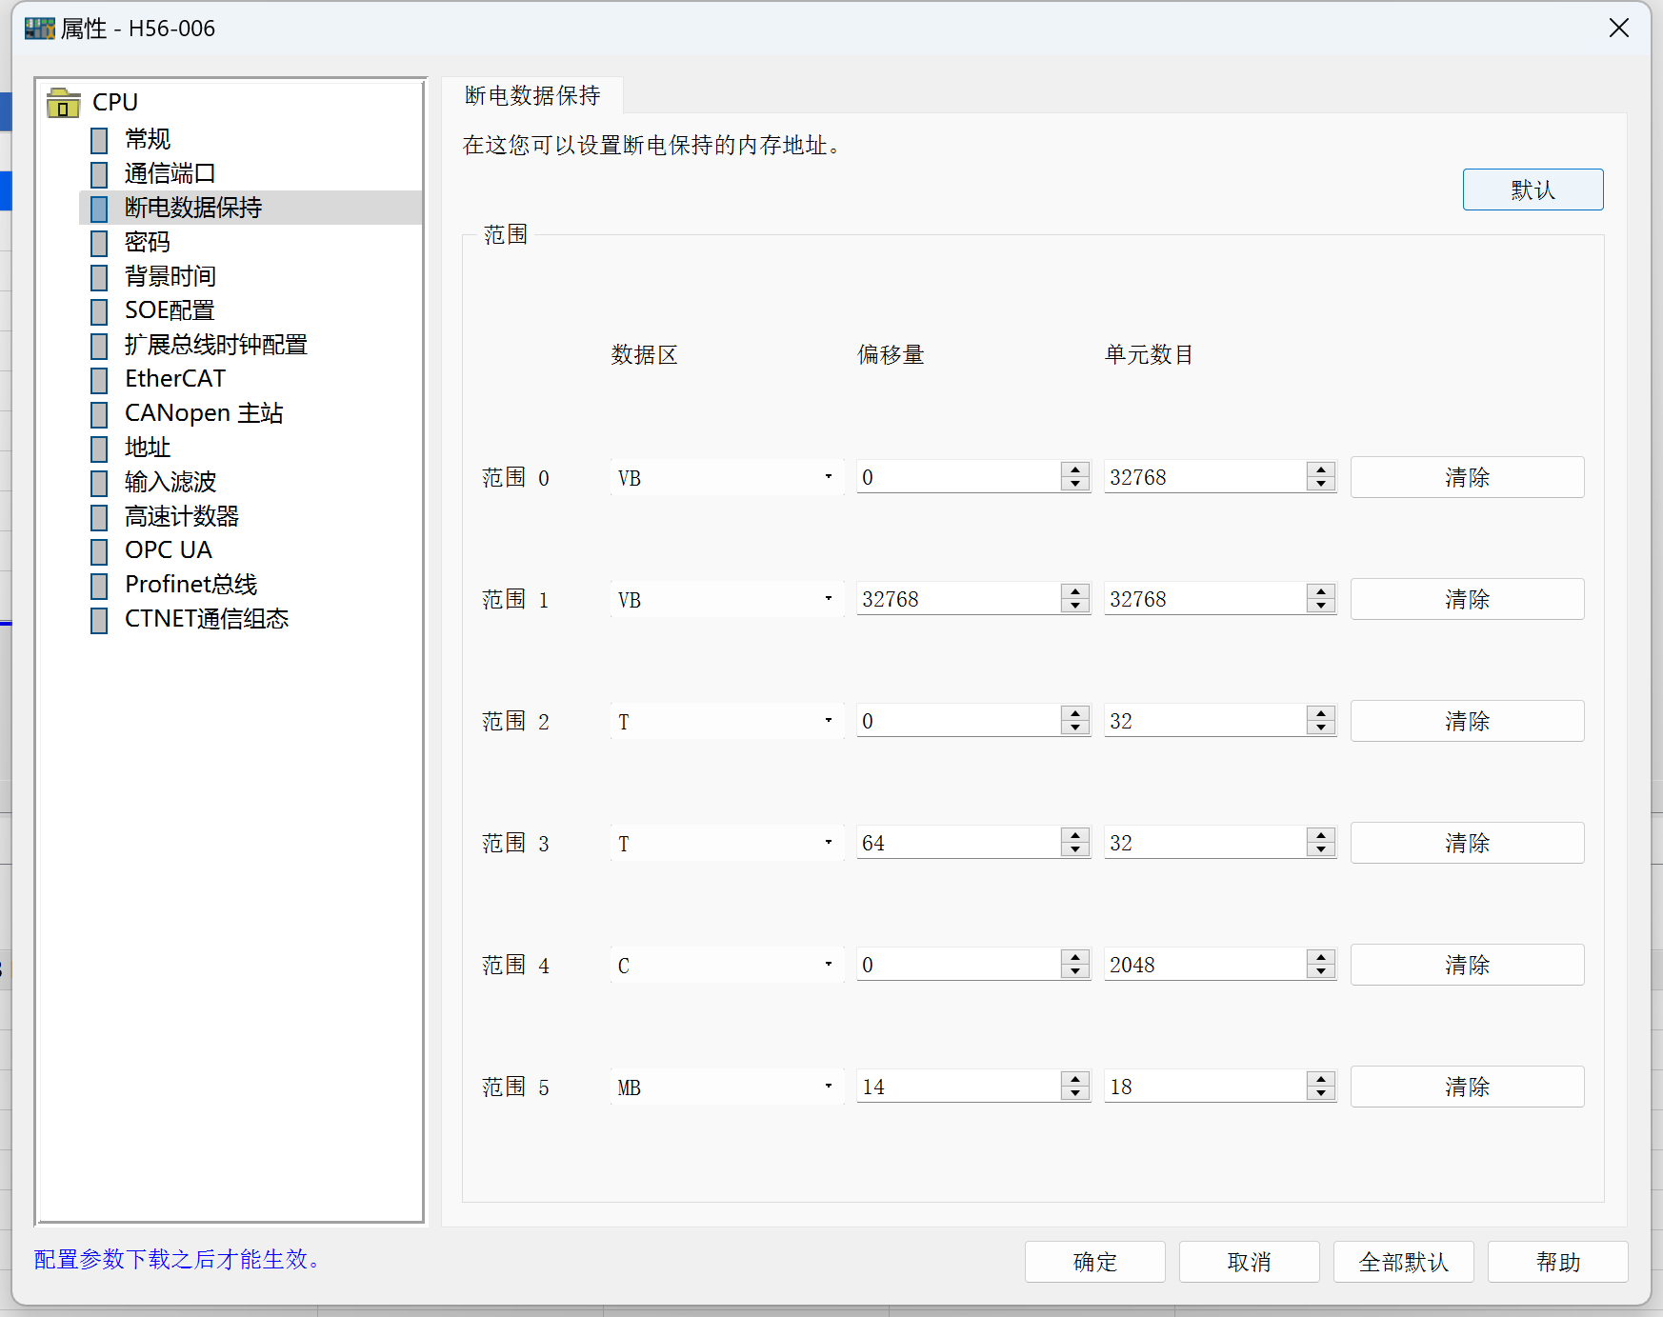Click the page icon beside 输入滤波
This screenshot has width=1663, height=1317.
pos(99,483)
